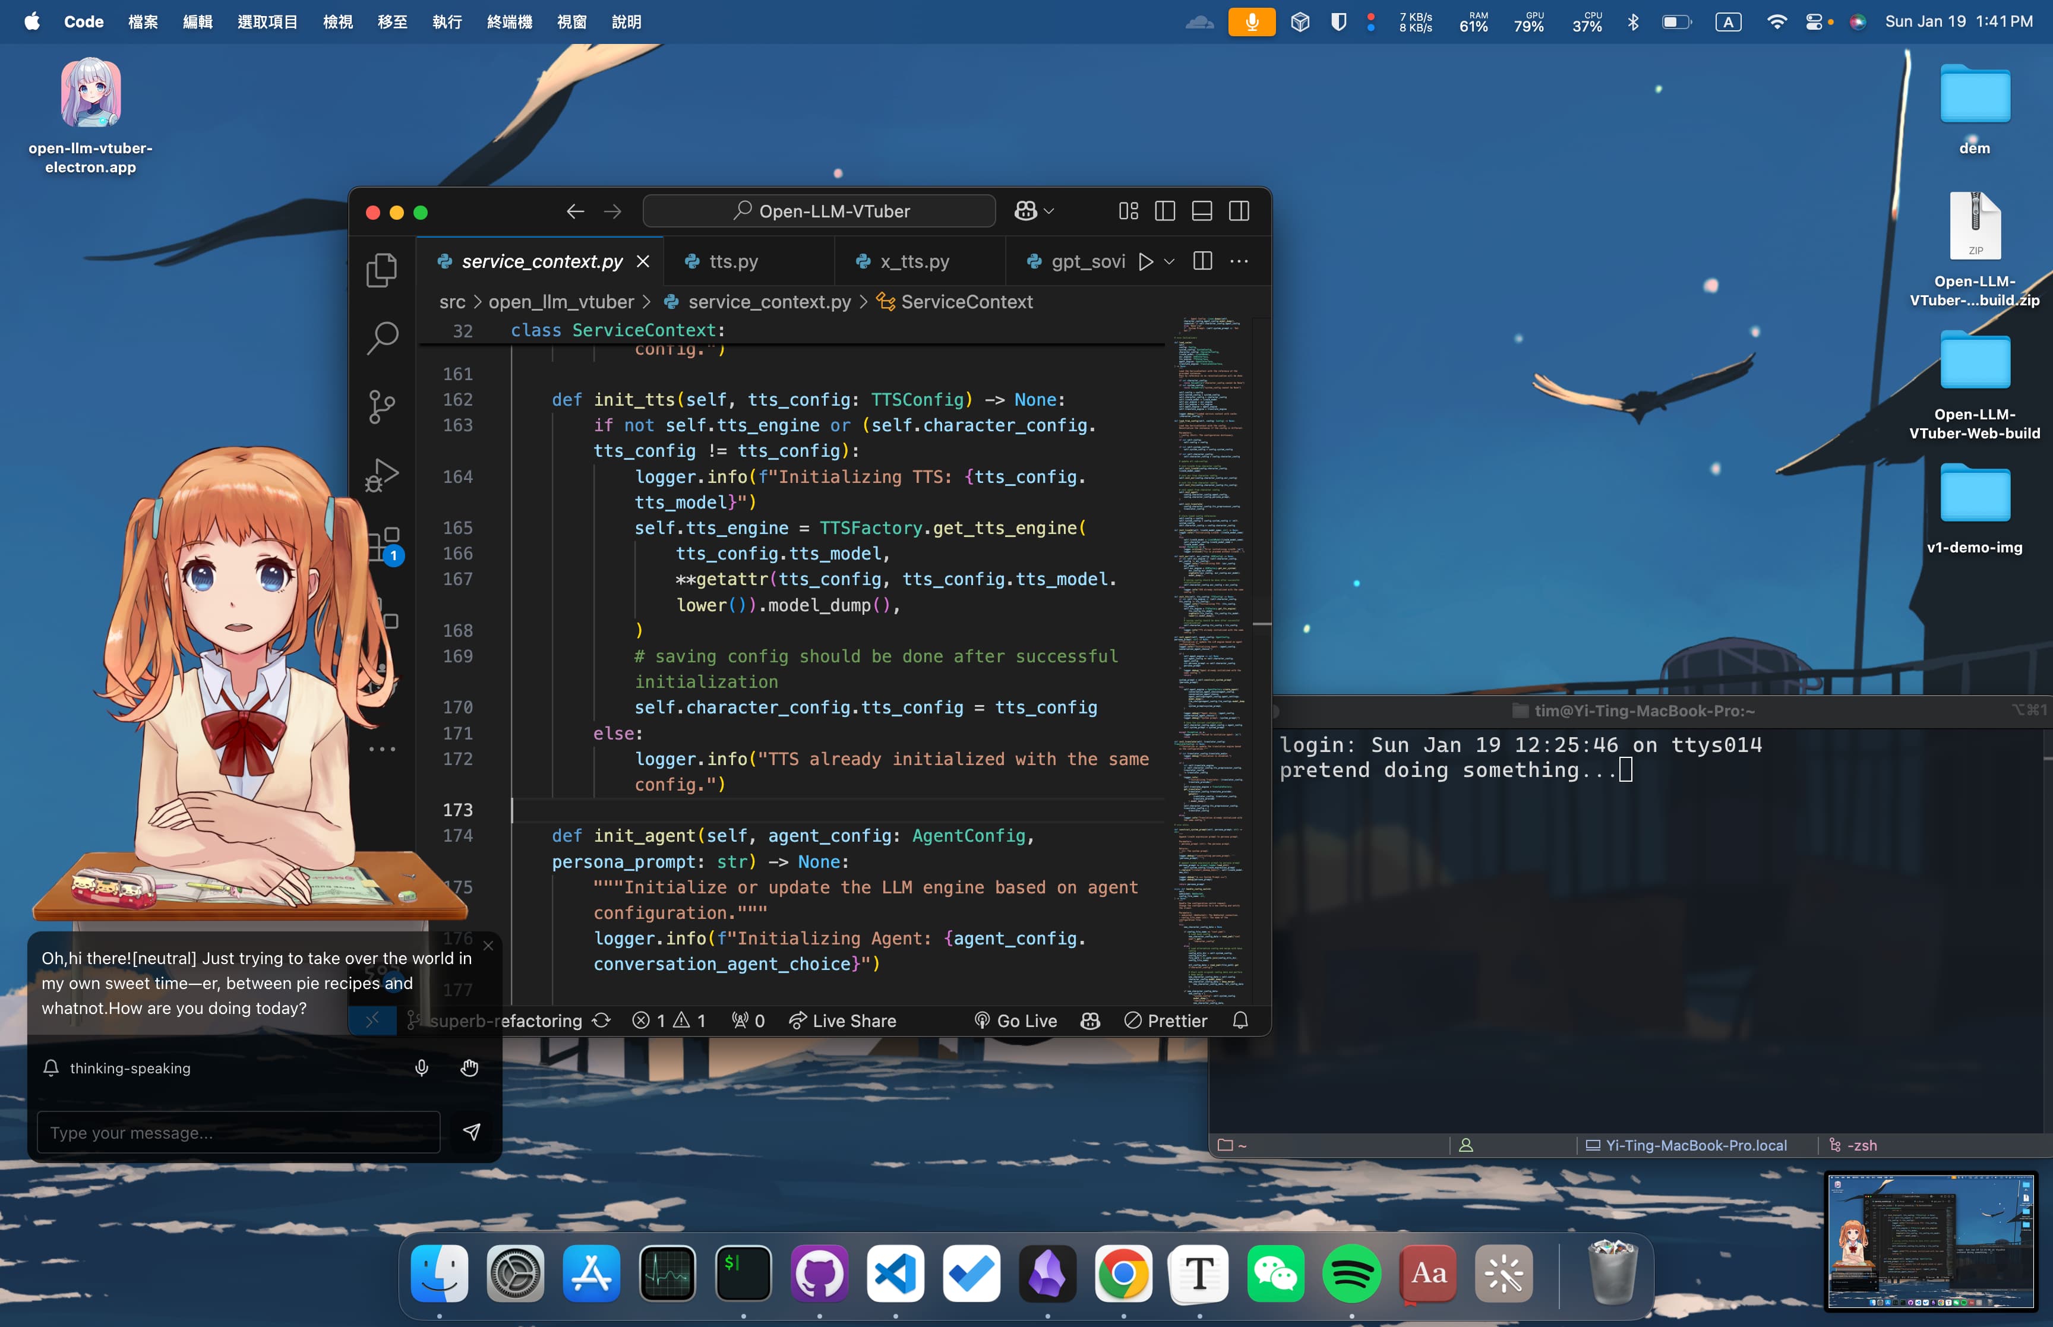Open the run options dropdown arrow
The width and height of the screenshot is (2053, 1327).
[x=1169, y=261]
